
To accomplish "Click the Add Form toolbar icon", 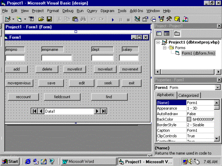I will click(x=19, y=19).
